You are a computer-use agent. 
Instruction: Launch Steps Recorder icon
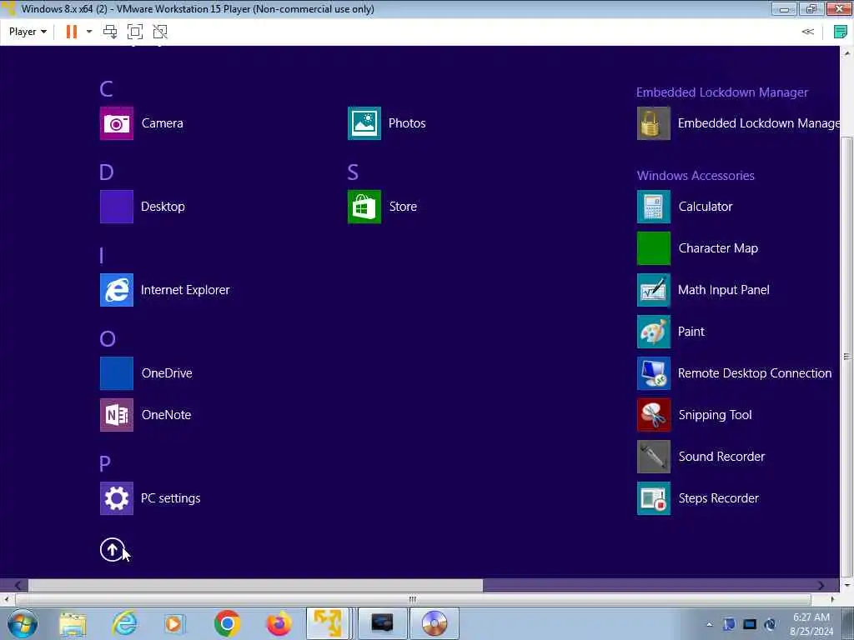654,498
